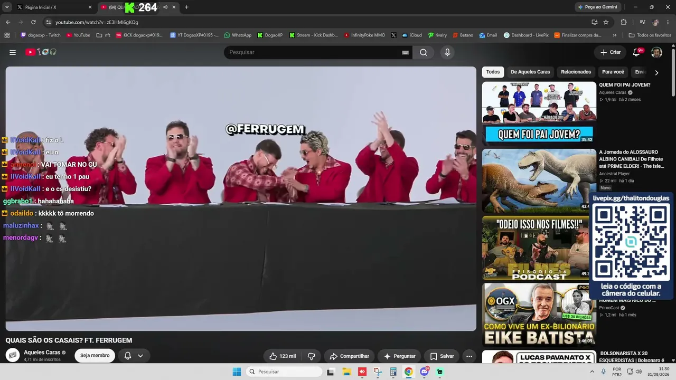Open Todos os favoritos folder

[650, 35]
